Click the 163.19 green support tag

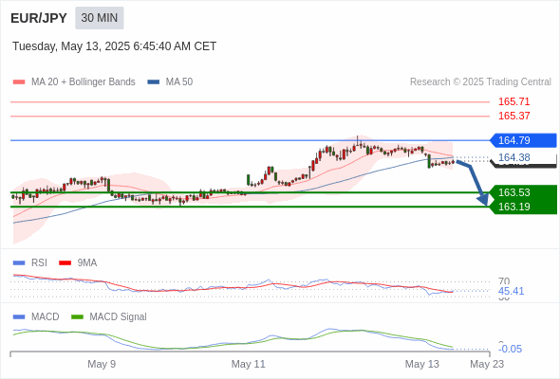tap(523, 207)
